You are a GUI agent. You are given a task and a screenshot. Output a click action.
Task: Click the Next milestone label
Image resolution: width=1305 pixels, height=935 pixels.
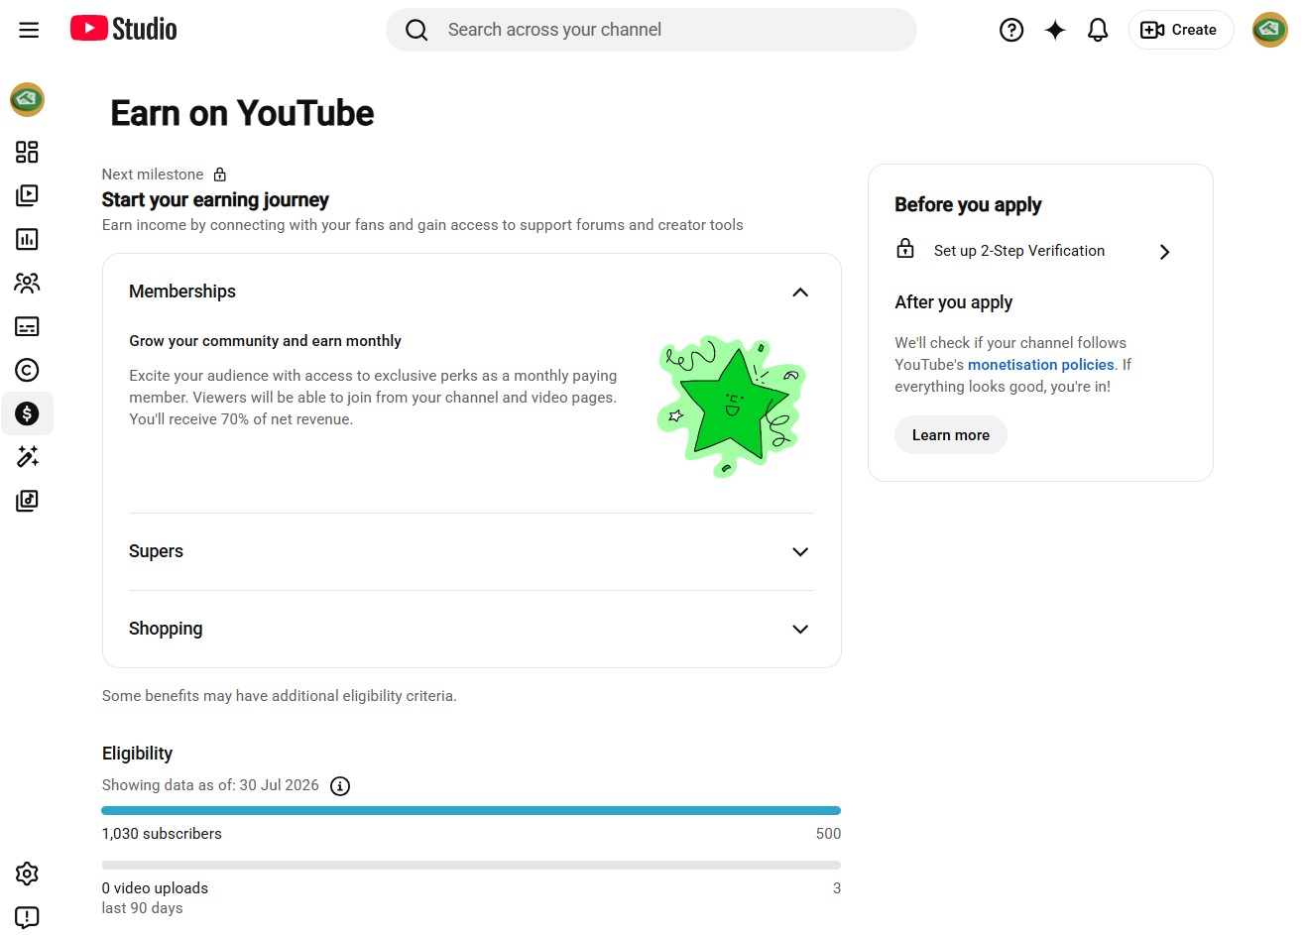(x=153, y=175)
